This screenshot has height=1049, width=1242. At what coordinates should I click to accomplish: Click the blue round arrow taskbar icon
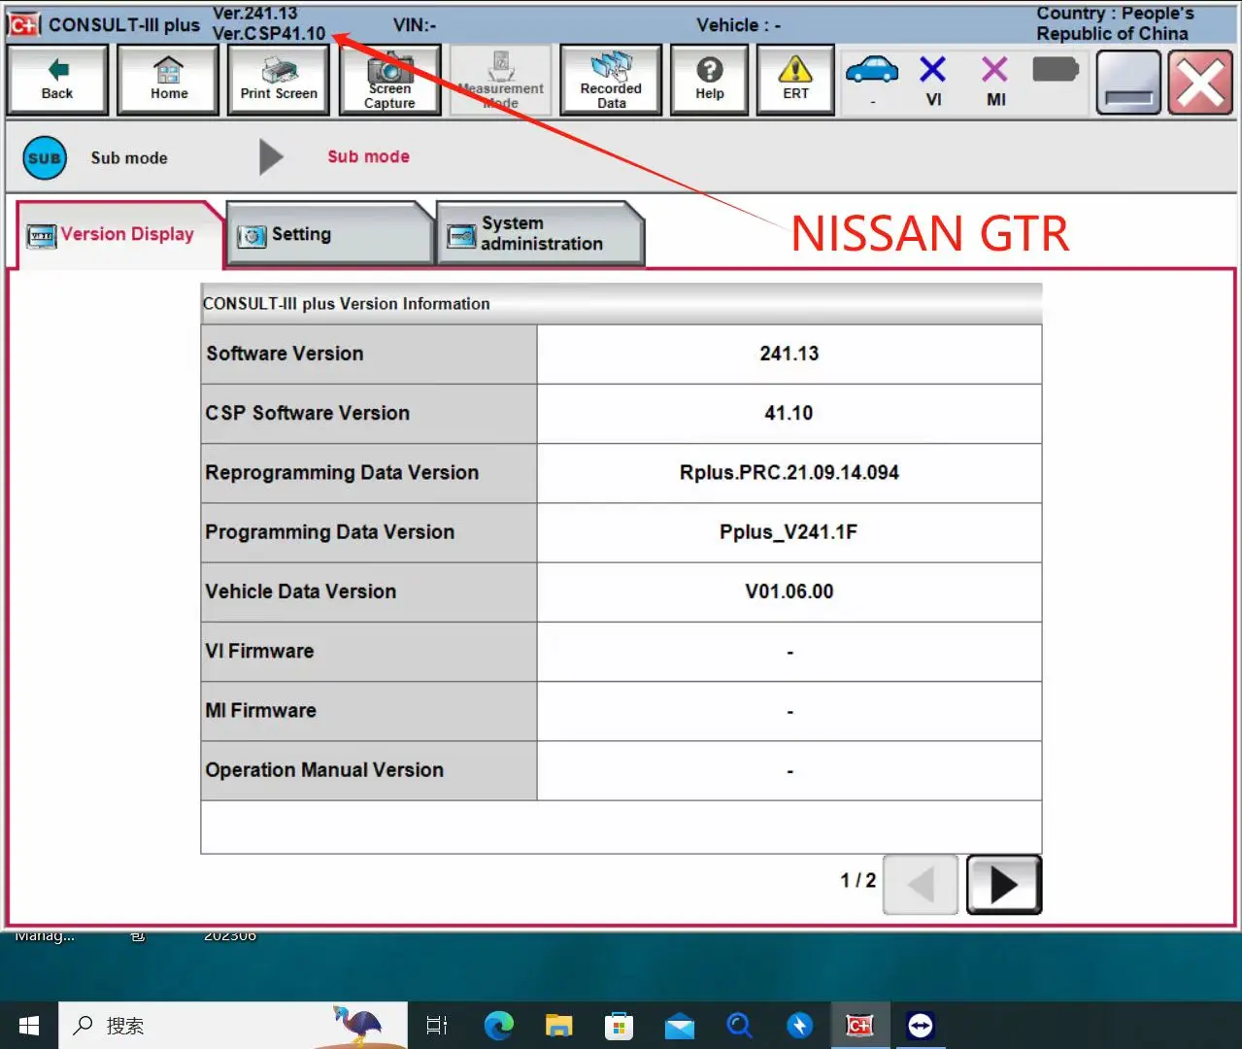[800, 1026]
